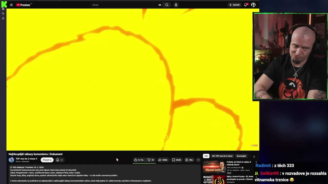Select the Vše filter chip
Screen dimensions: 328x184
206,156
